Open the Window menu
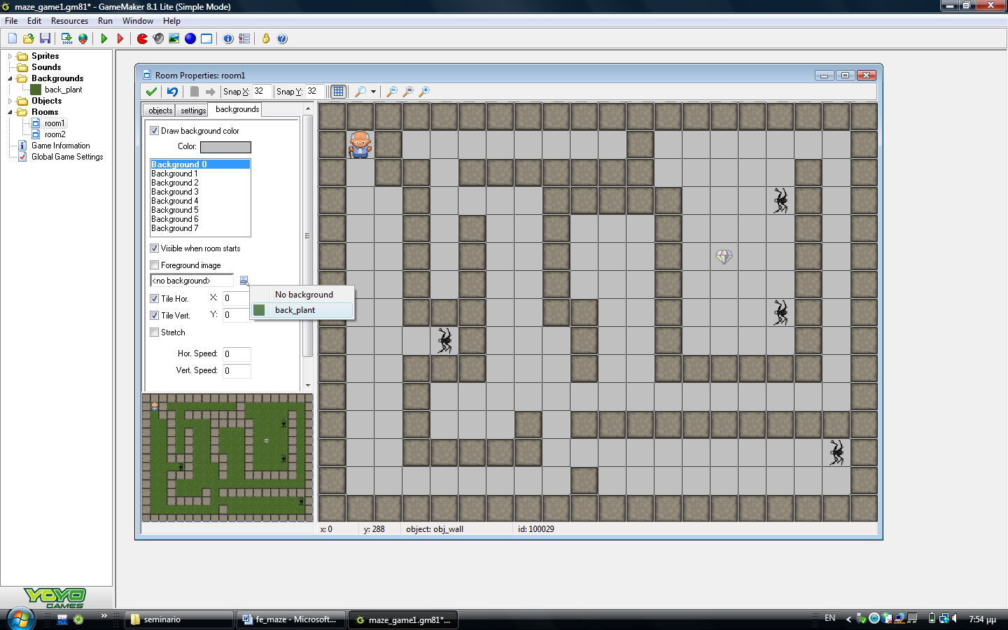Screen dimensions: 1008x630 [138, 21]
